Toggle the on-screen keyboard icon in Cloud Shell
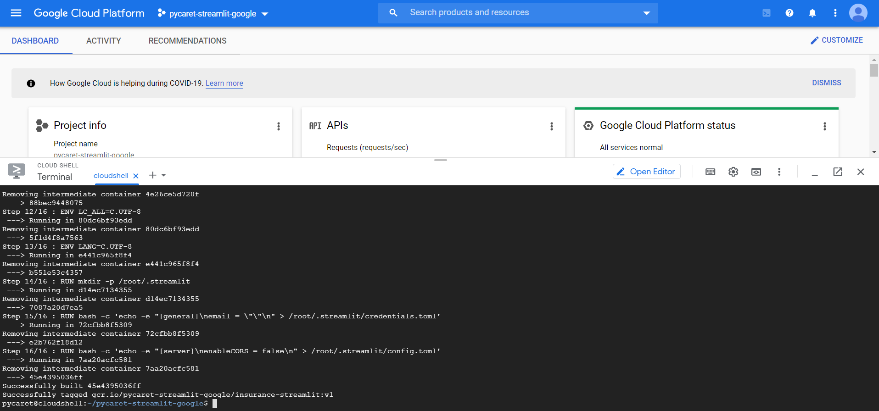This screenshot has width=879, height=411. coord(710,172)
